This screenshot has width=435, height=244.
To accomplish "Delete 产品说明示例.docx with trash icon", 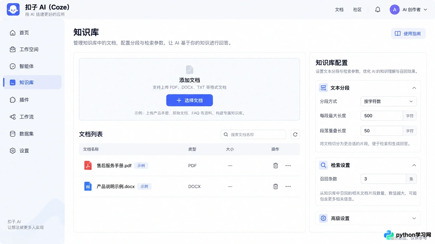I will click(275, 186).
